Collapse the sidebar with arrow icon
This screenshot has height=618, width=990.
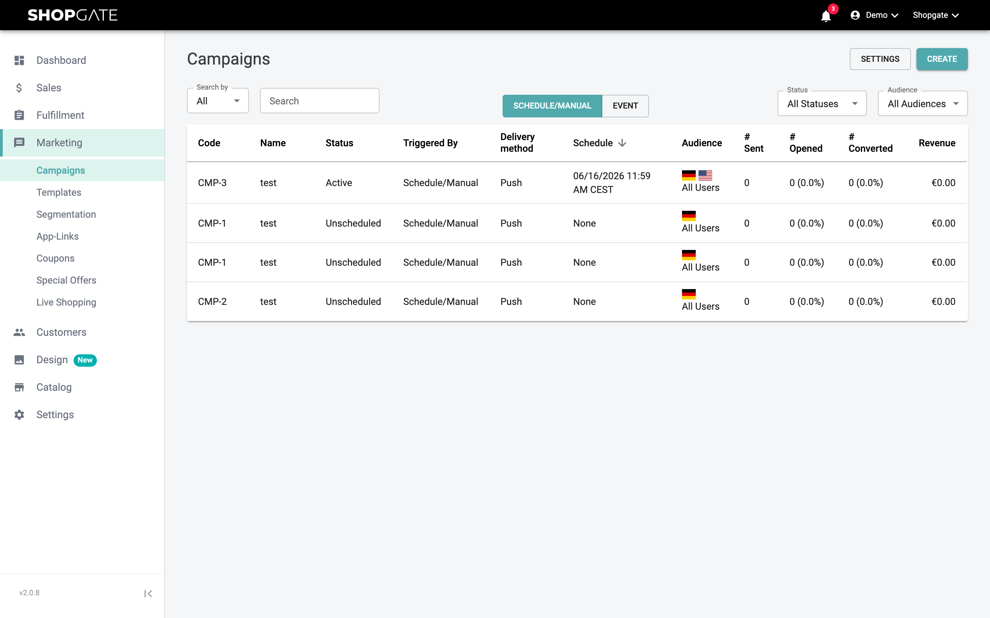(x=148, y=594)
